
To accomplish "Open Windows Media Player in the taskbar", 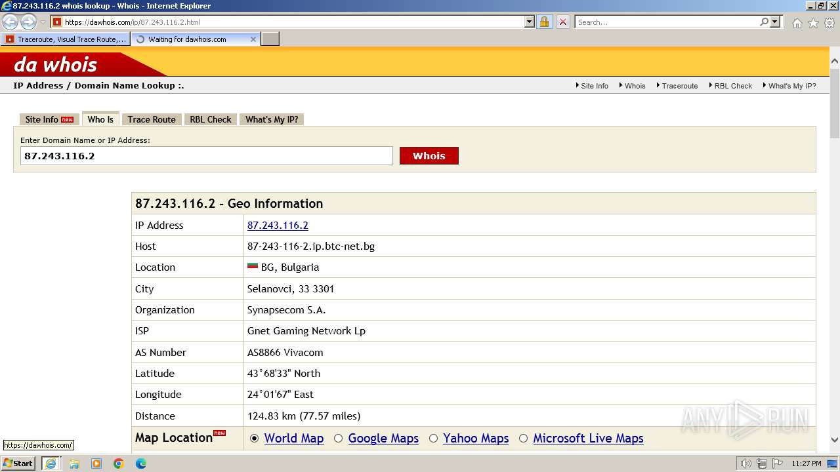I will (96, 463).
